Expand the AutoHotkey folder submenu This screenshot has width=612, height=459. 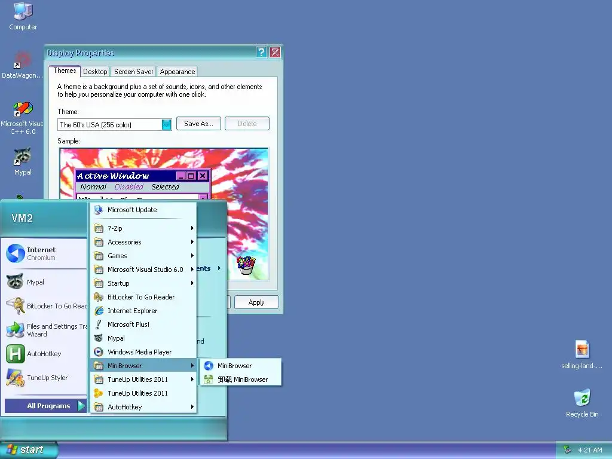[x=143, y=406]
